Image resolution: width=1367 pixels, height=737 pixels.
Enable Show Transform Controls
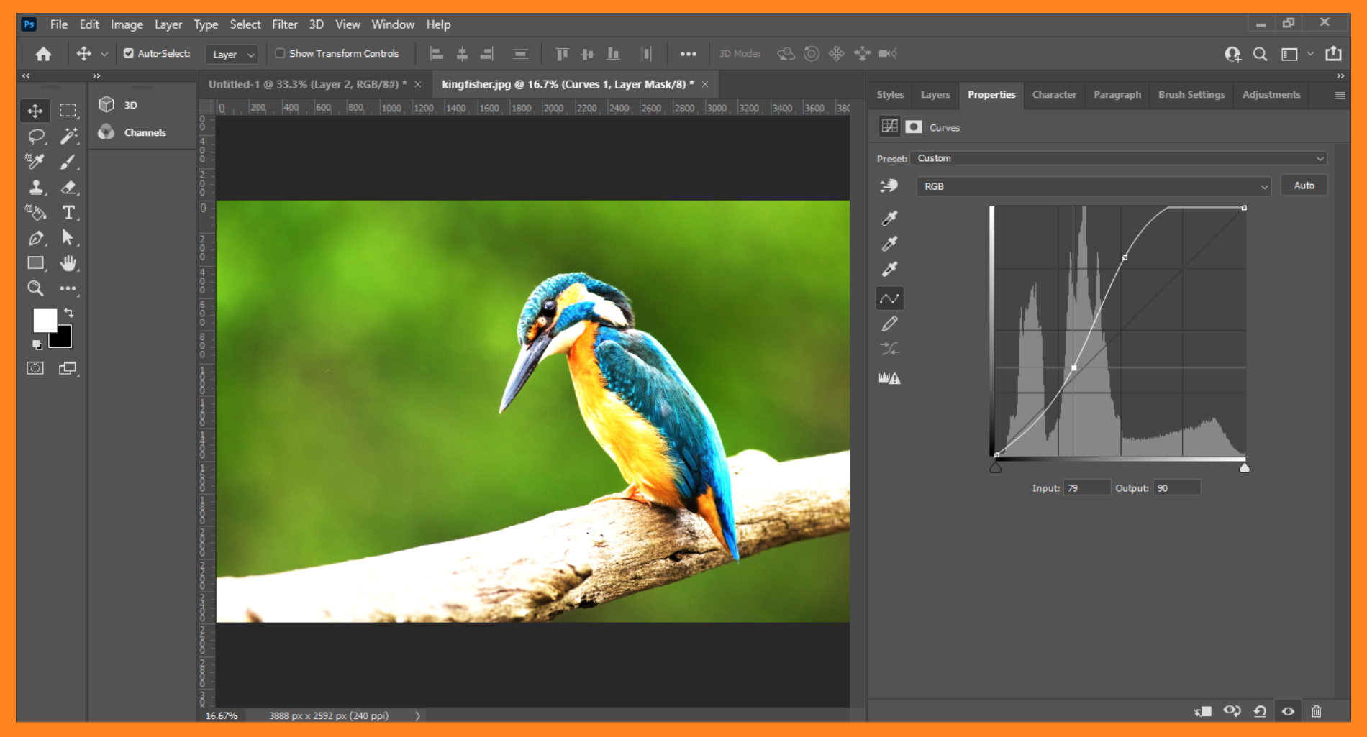281,53
